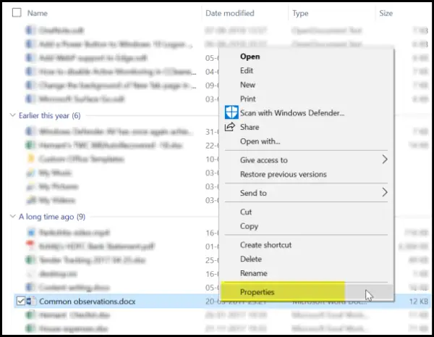Choose Properties from the context menu
434x337 pixels.
pos(256,292)
